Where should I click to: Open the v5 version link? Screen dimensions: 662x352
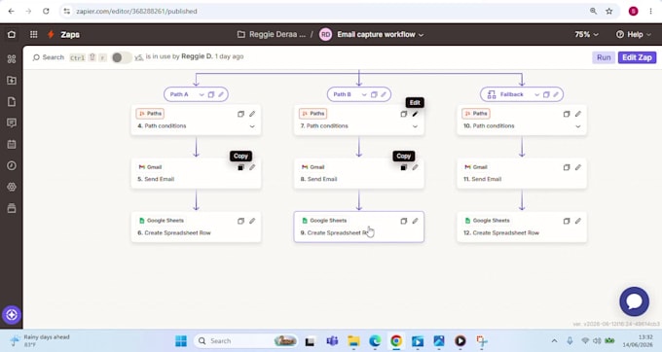click(x=139, y=57)
